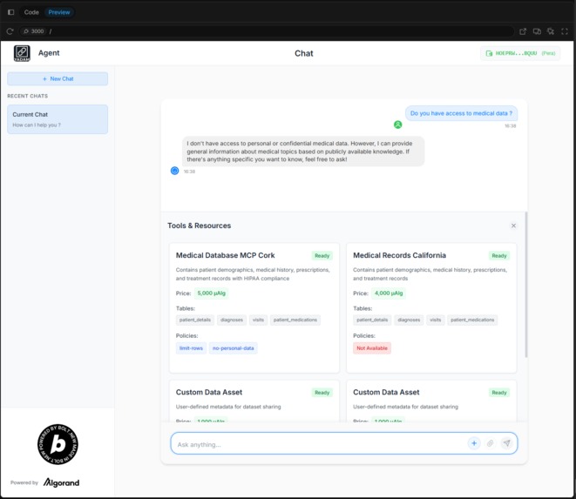Switch to the Code tab

(x=31, y=12)
